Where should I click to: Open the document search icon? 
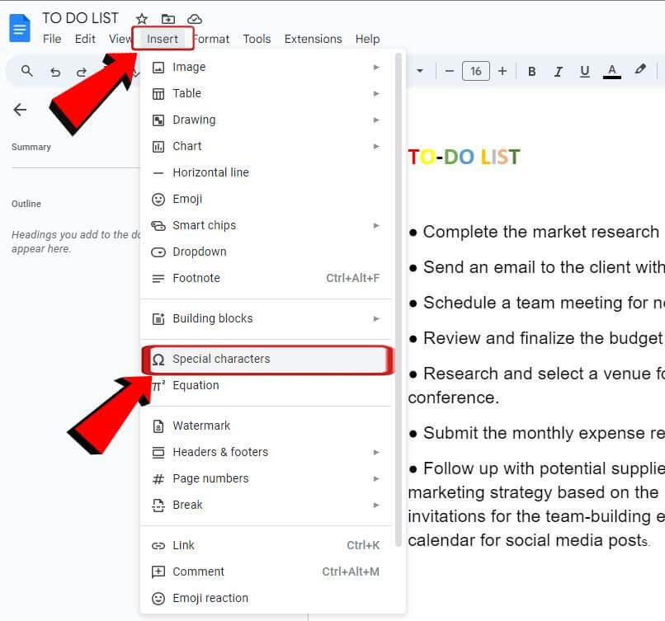point(26,71)
